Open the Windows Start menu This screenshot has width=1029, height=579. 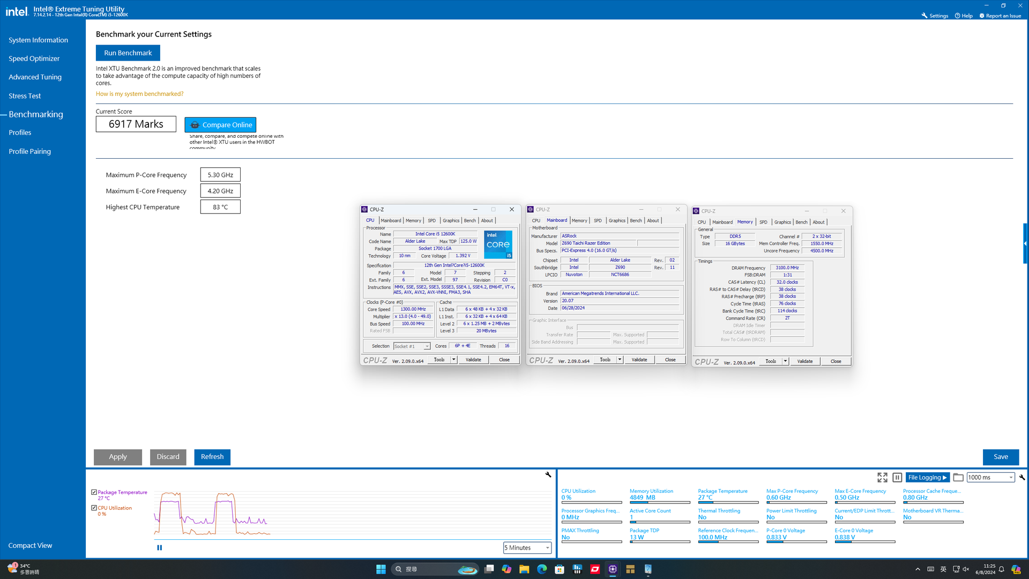click(x=381, y=569)
